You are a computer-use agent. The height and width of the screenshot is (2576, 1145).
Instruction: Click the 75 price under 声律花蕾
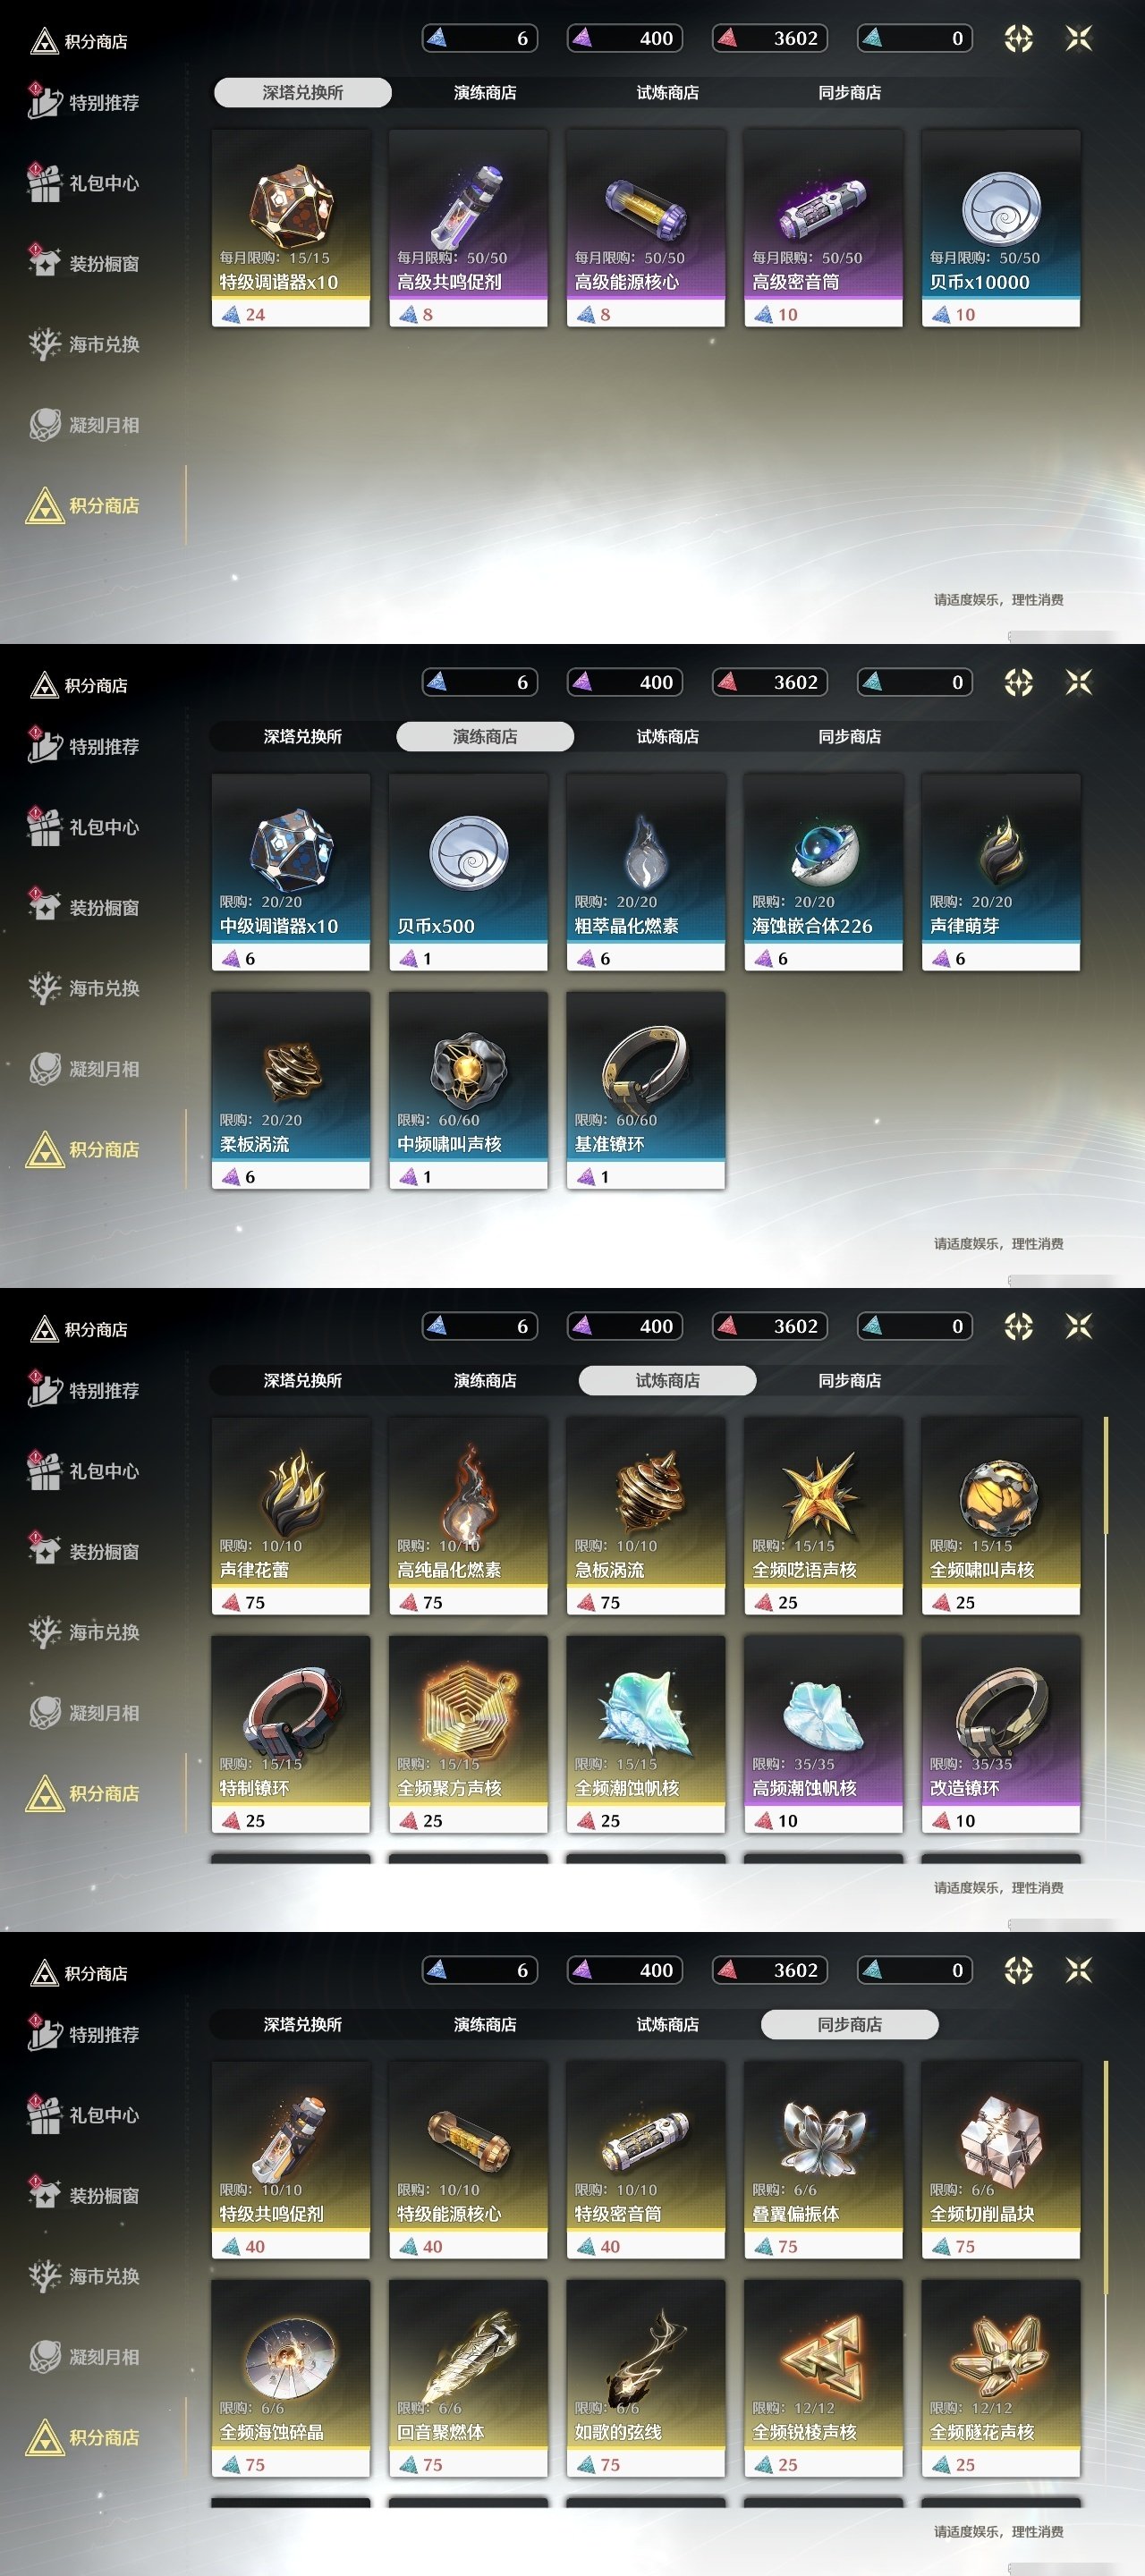243,1602
